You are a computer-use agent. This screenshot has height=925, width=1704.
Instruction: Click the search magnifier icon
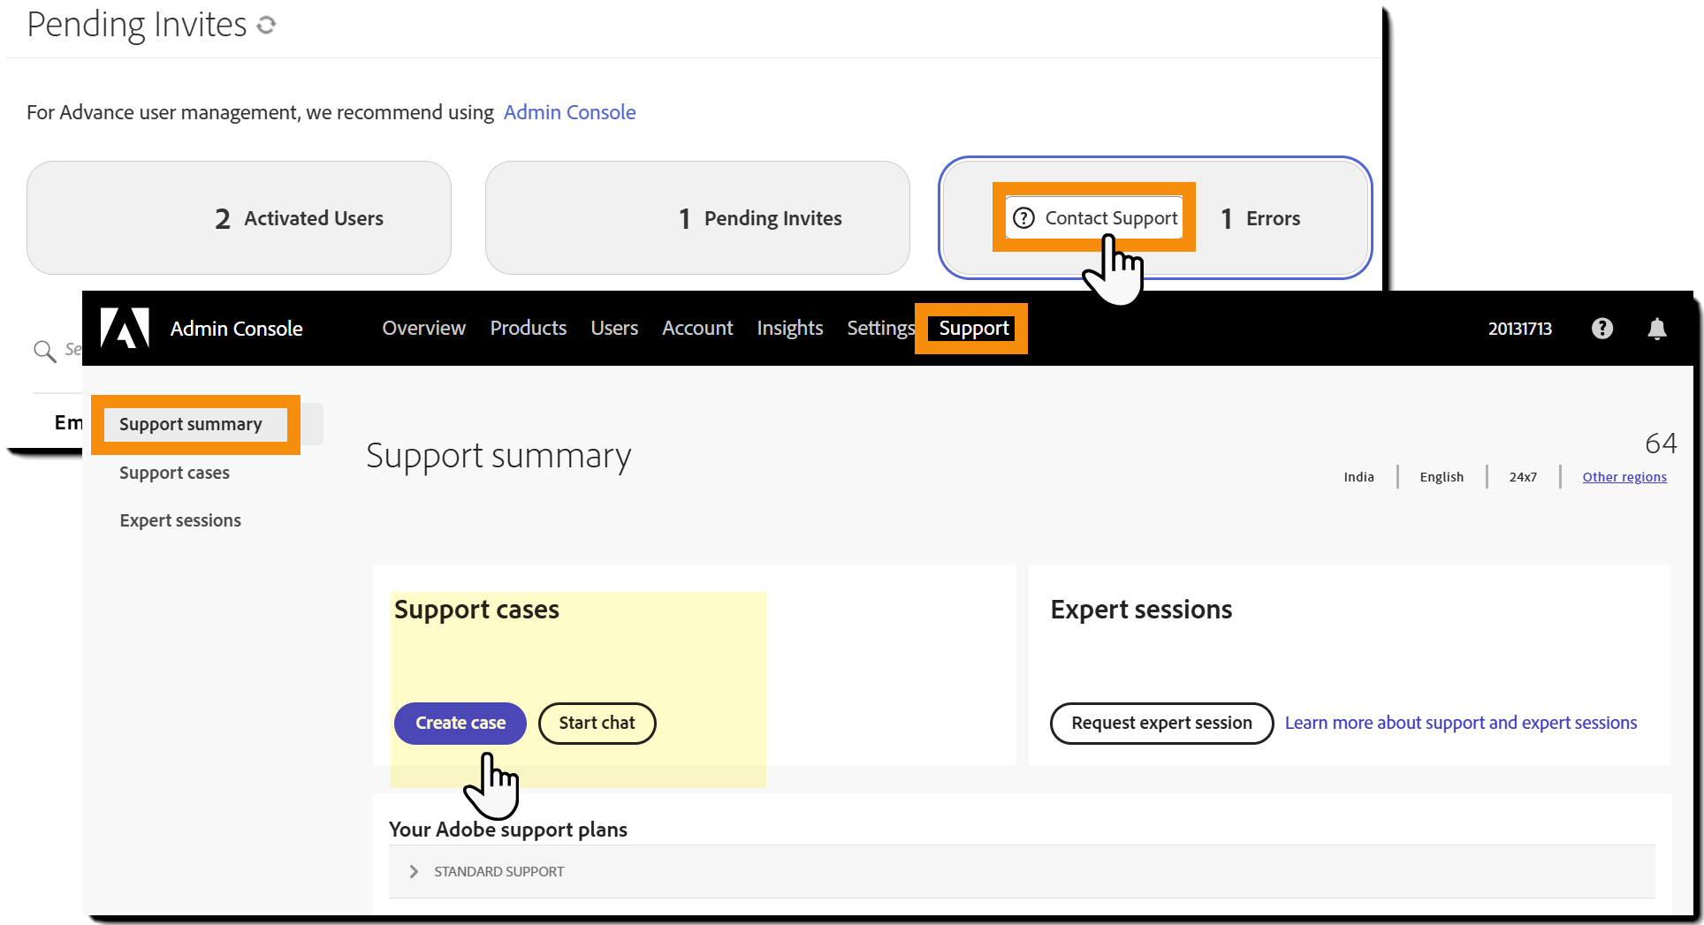[x=45, y=351]
